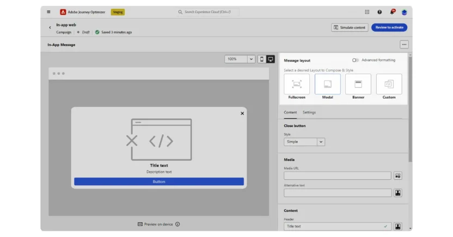Open the zoom level 100% dropdown

coord(240,59)
